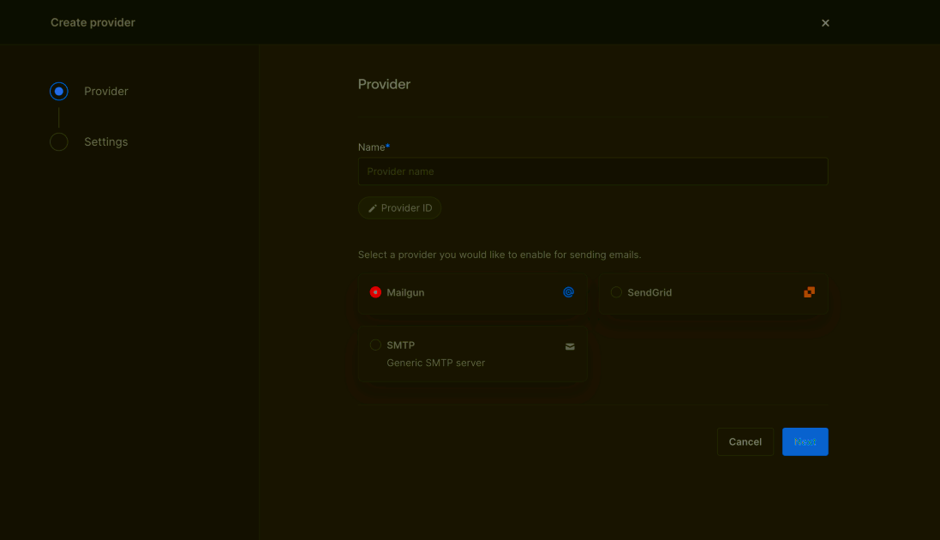Go to the Settings step label
The image size is (940, 540).
105,141
